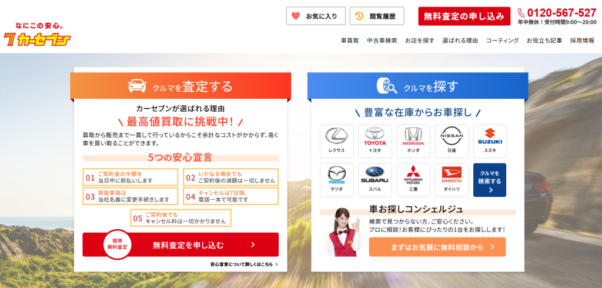Click declaration 03 買取車両は box
The width and height of the screenshot is (602, 288).
(x=131, y=196)
